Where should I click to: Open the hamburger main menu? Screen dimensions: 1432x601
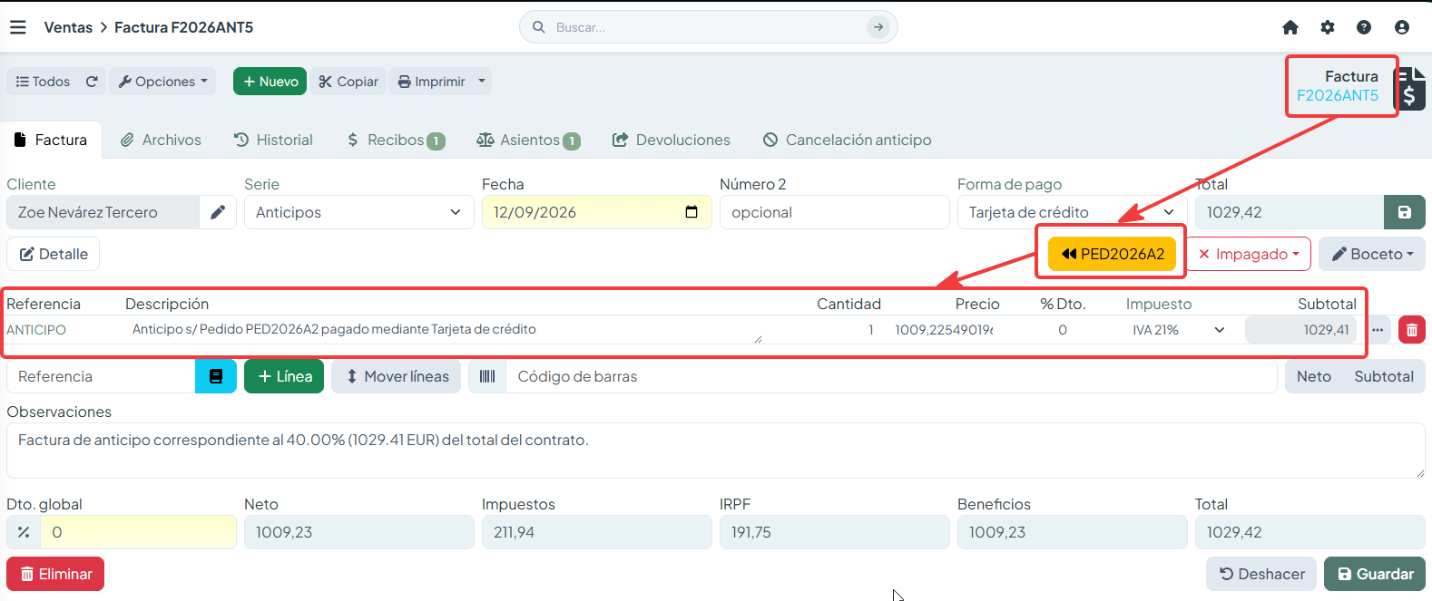(18, 27)
